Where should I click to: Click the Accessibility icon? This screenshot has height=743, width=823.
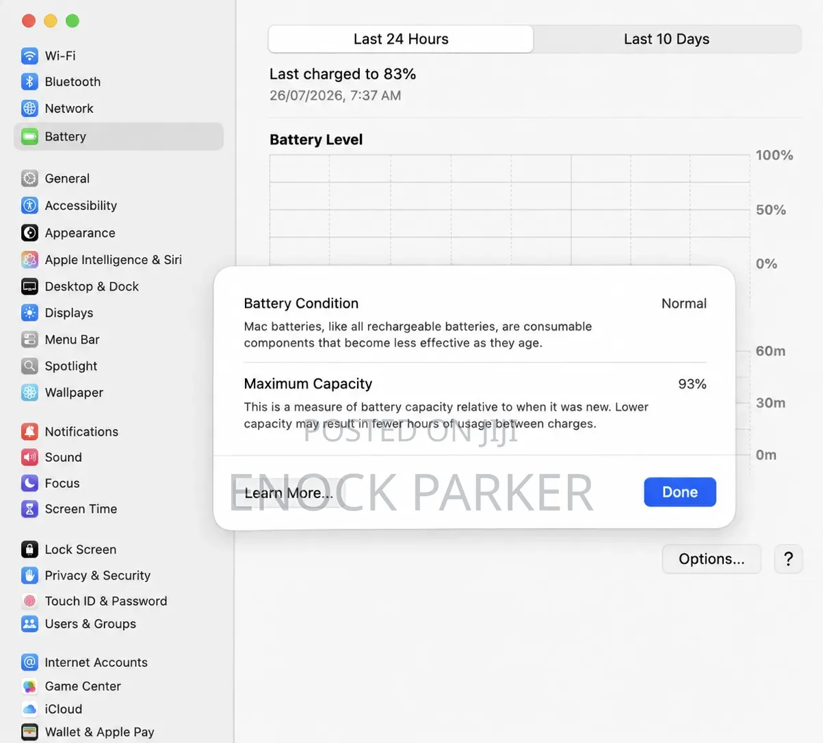(29, 205)
